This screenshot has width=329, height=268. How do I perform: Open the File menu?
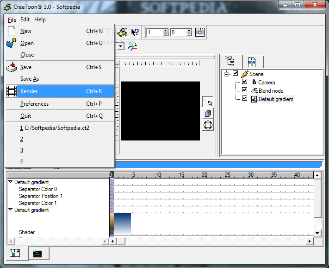coord(12,20)
